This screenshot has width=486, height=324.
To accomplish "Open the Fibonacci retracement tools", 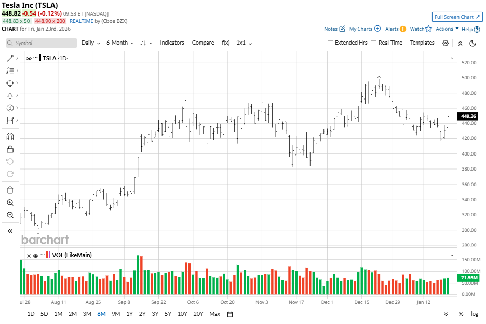I will click(10, 71).
